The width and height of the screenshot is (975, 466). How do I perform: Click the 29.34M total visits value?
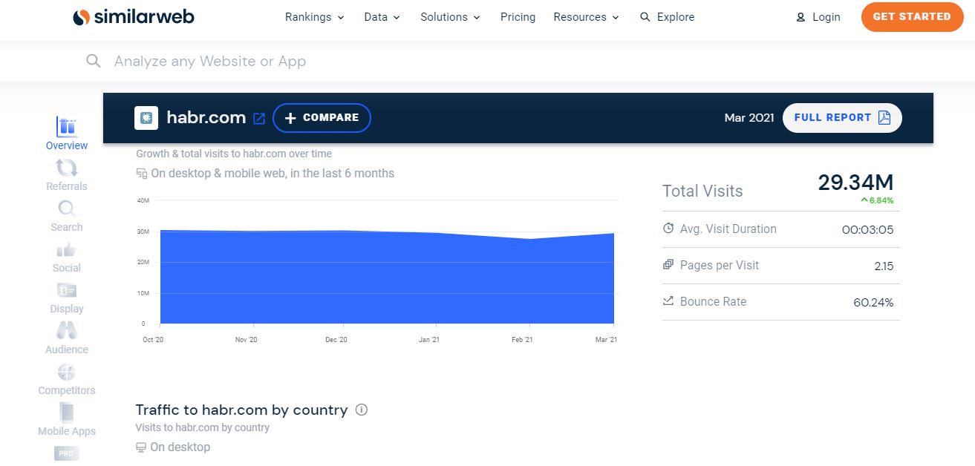coord(855,183)
